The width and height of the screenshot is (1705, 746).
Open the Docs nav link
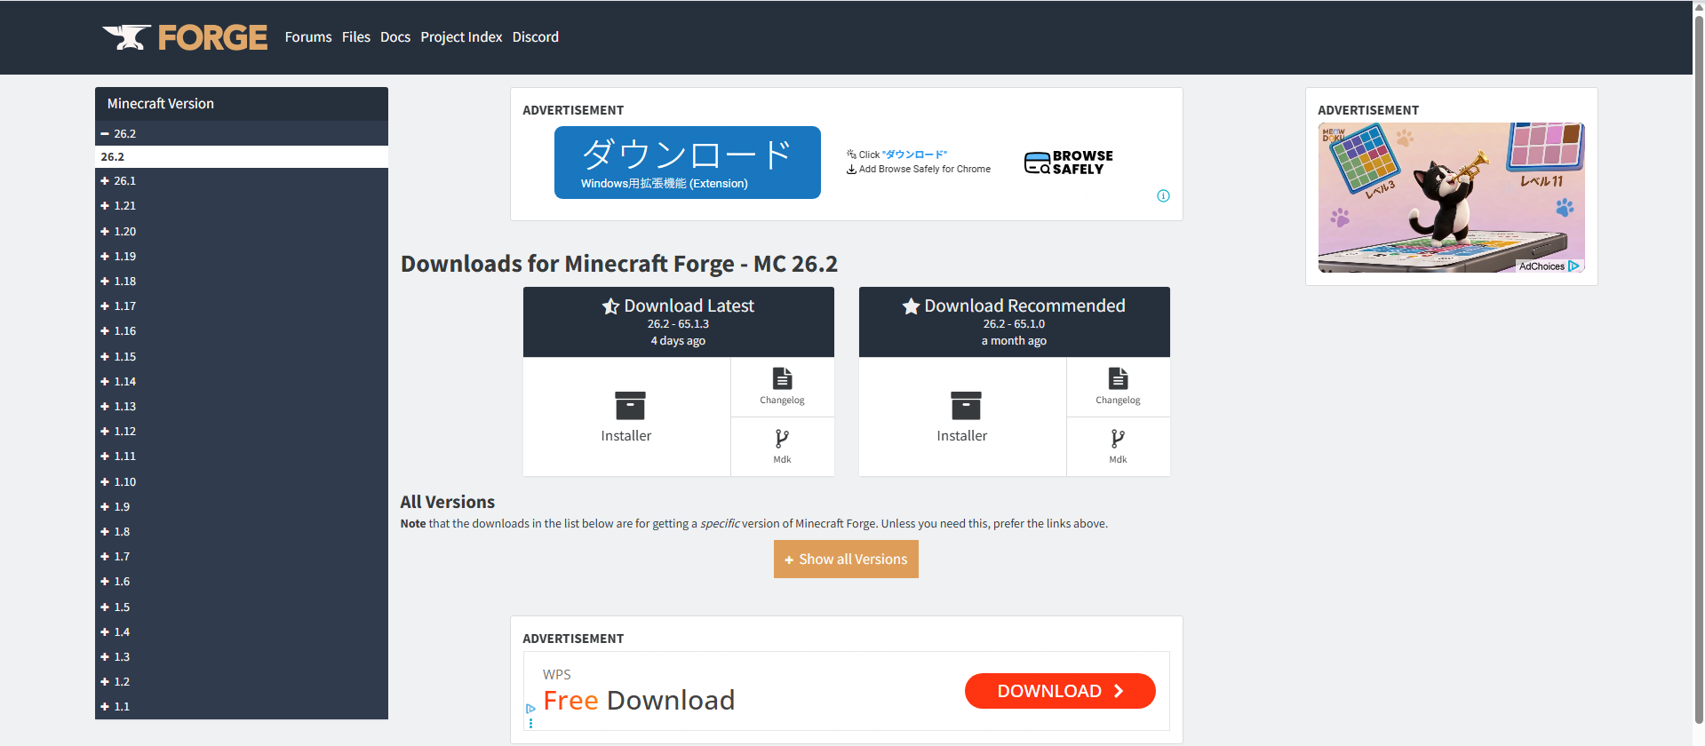395,37
